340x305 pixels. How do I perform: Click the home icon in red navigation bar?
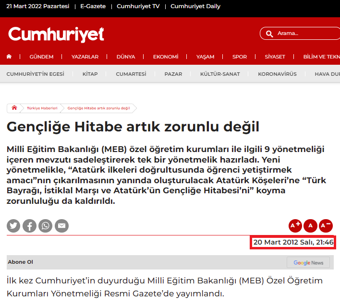pyautogui.click(x=9, y=57)
